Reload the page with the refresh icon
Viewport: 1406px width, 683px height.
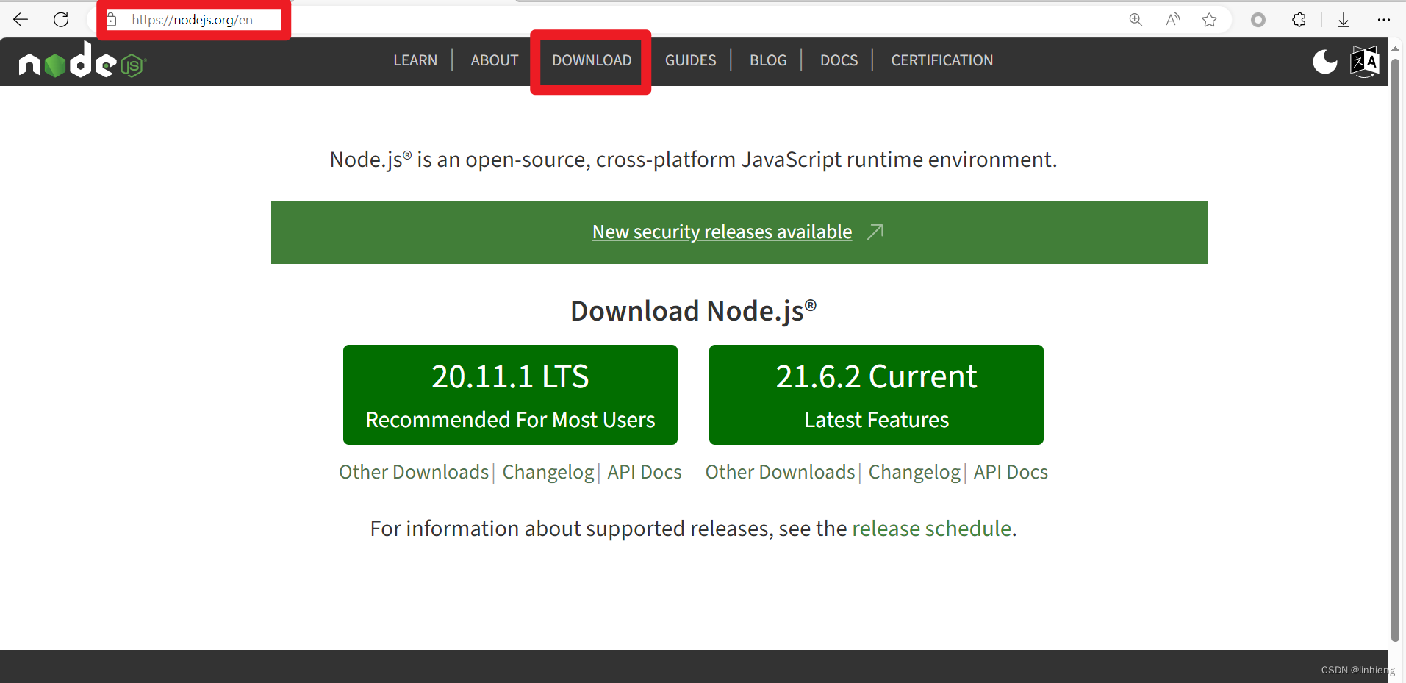(61, 20)
